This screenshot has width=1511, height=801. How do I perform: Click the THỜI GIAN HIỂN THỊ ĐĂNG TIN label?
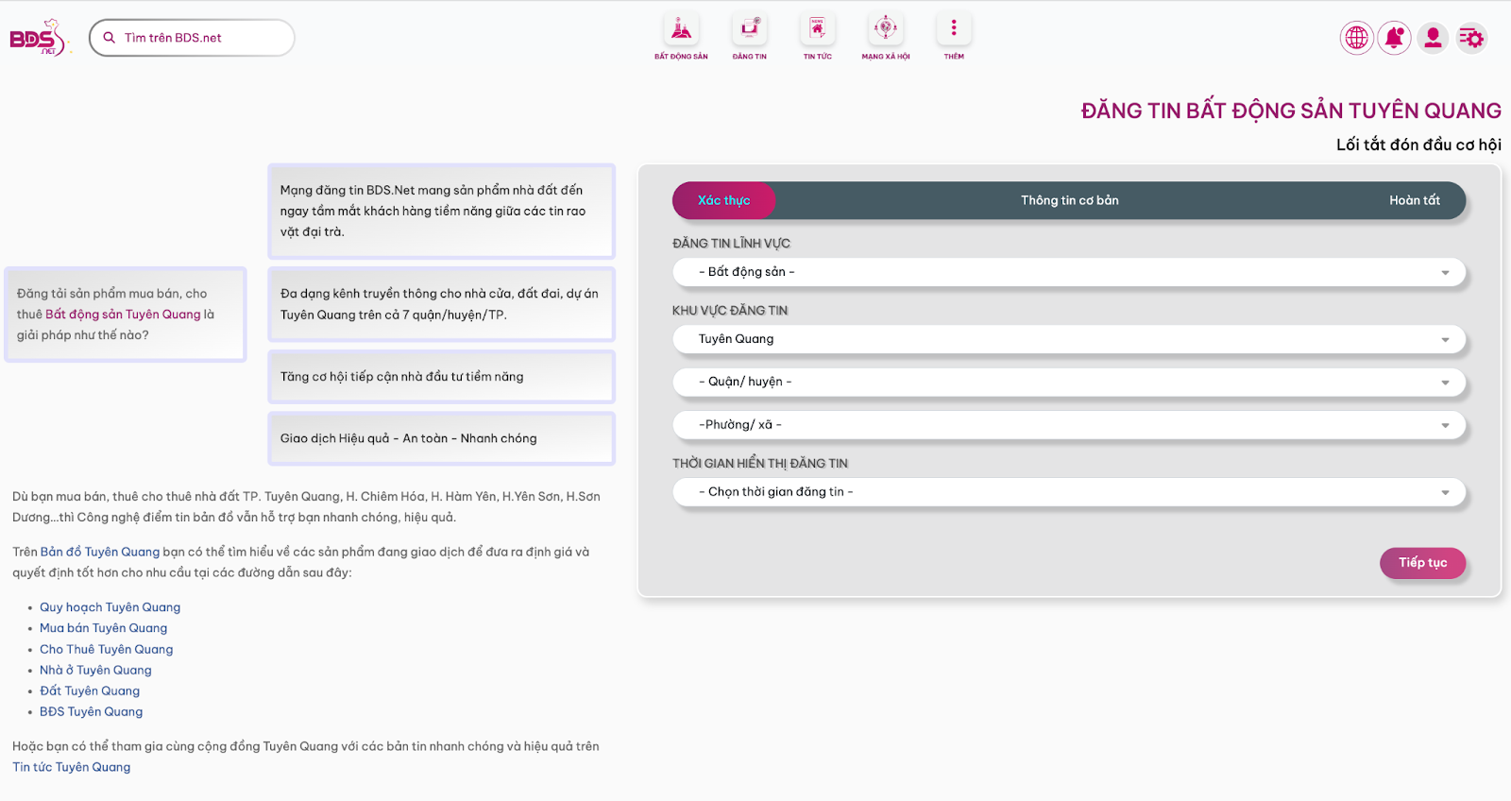click(760, 464)
